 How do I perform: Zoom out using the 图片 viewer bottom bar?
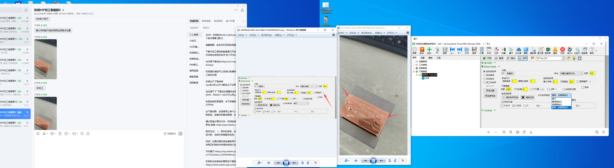pyautogui.click(x=504, y=132)
